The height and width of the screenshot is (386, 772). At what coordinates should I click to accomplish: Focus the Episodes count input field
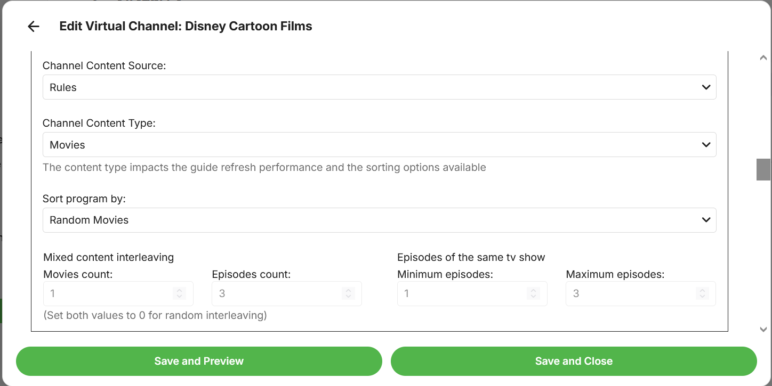[275, 294]
